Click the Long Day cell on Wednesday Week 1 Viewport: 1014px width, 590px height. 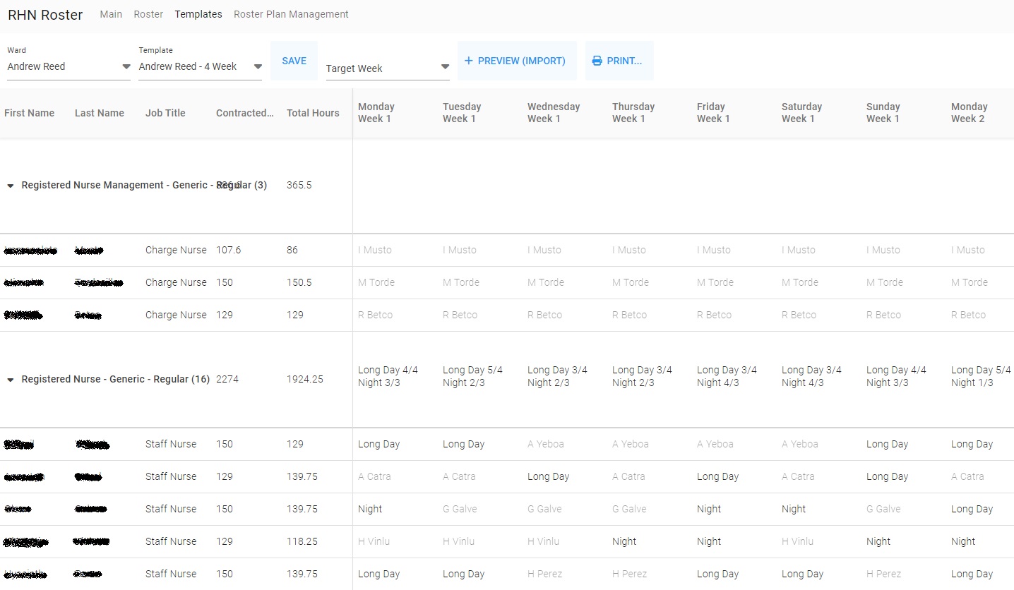548,476
